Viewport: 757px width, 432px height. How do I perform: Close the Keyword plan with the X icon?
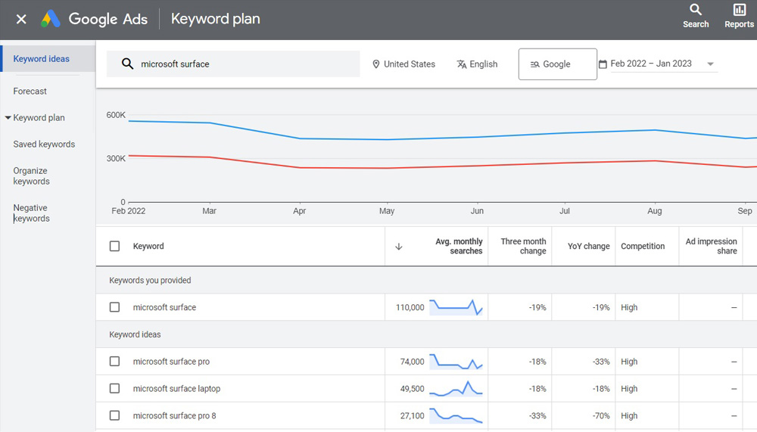[21, 20]
